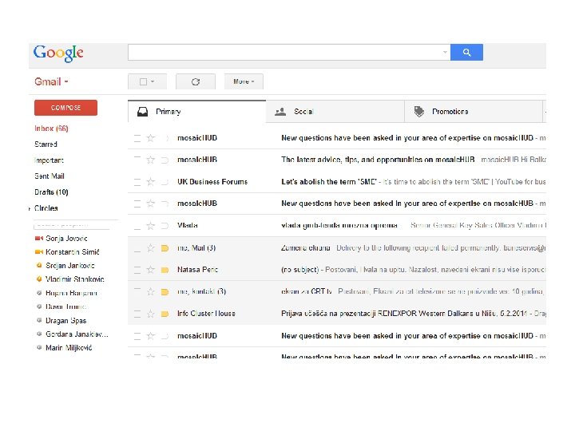Switch to the Promotions tab

(x=474, y=112)
